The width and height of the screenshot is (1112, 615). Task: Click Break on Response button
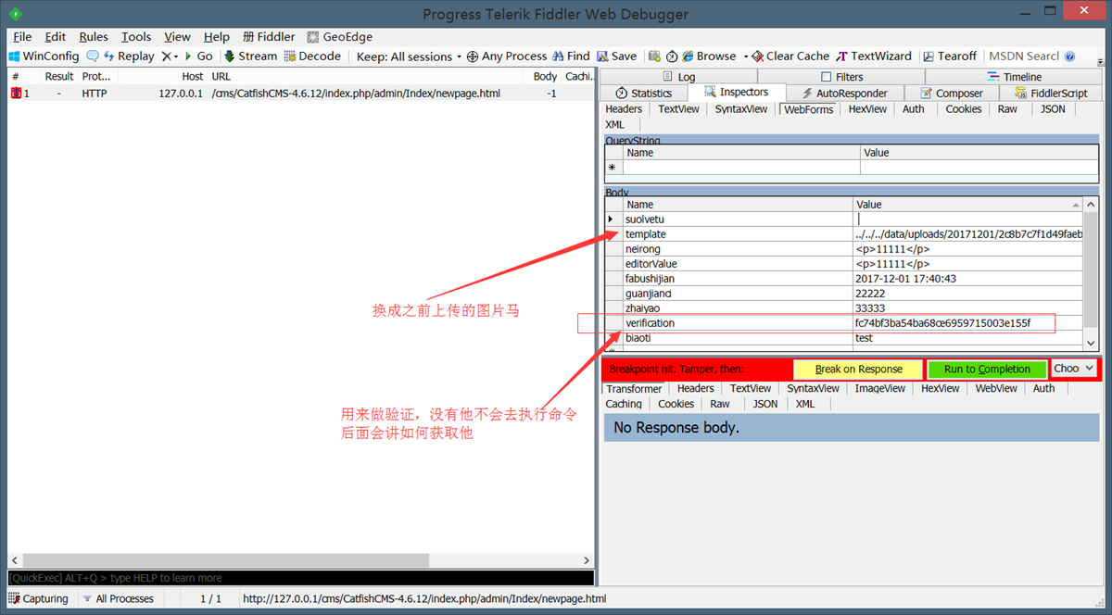pos(858,369)
